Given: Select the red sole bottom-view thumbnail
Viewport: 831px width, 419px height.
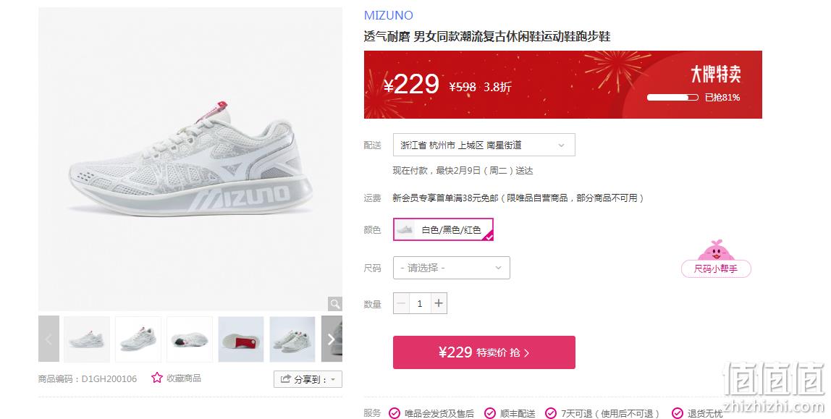Looking at the screenshot, I should tap(241, 339).
